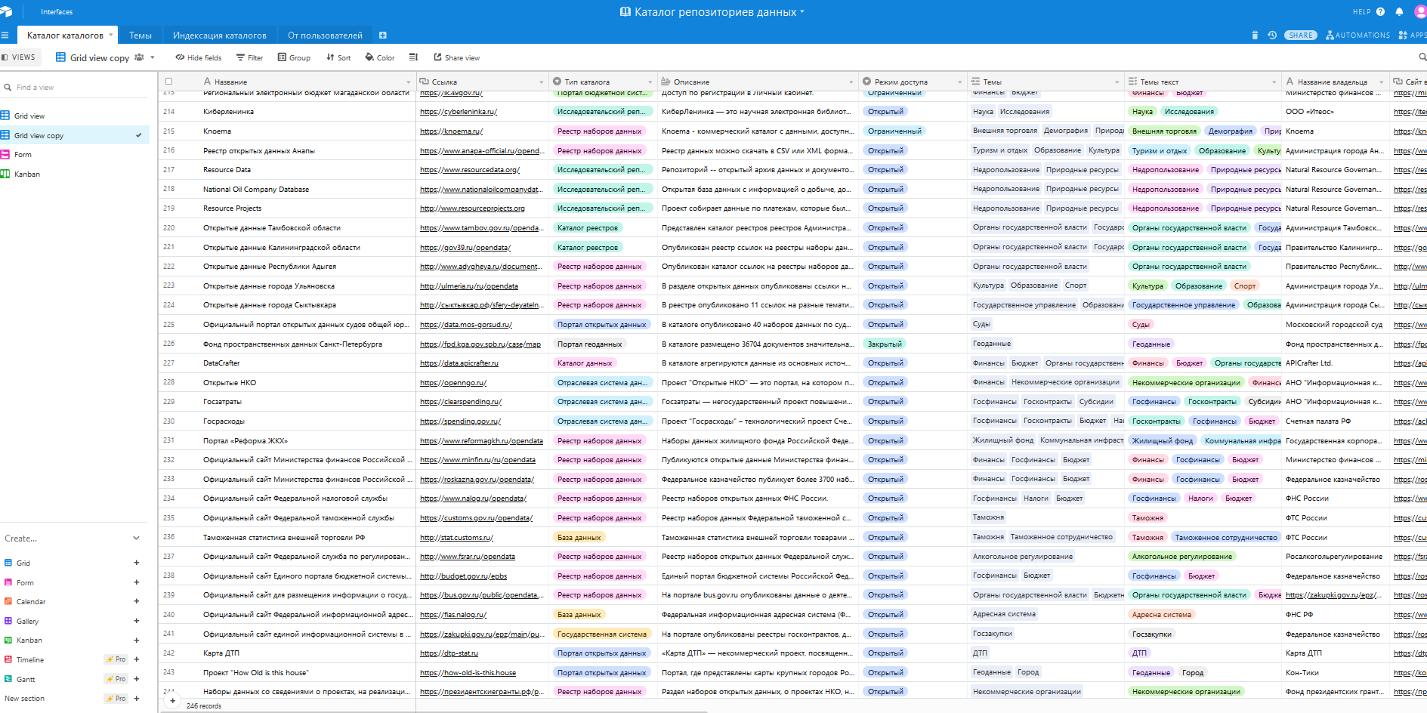Open the Group options
This screenshot has width=1427, height=713.
294,57
